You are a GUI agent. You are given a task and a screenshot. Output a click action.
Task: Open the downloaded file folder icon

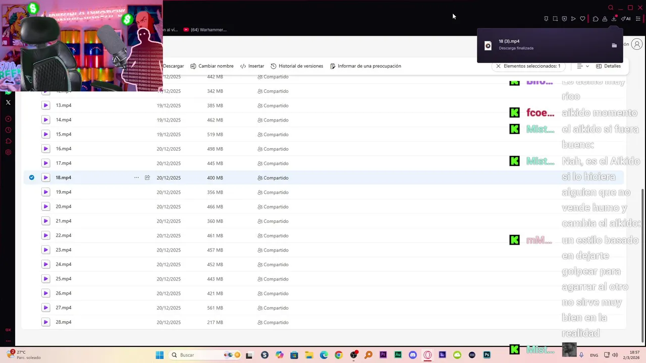point(614,45)
